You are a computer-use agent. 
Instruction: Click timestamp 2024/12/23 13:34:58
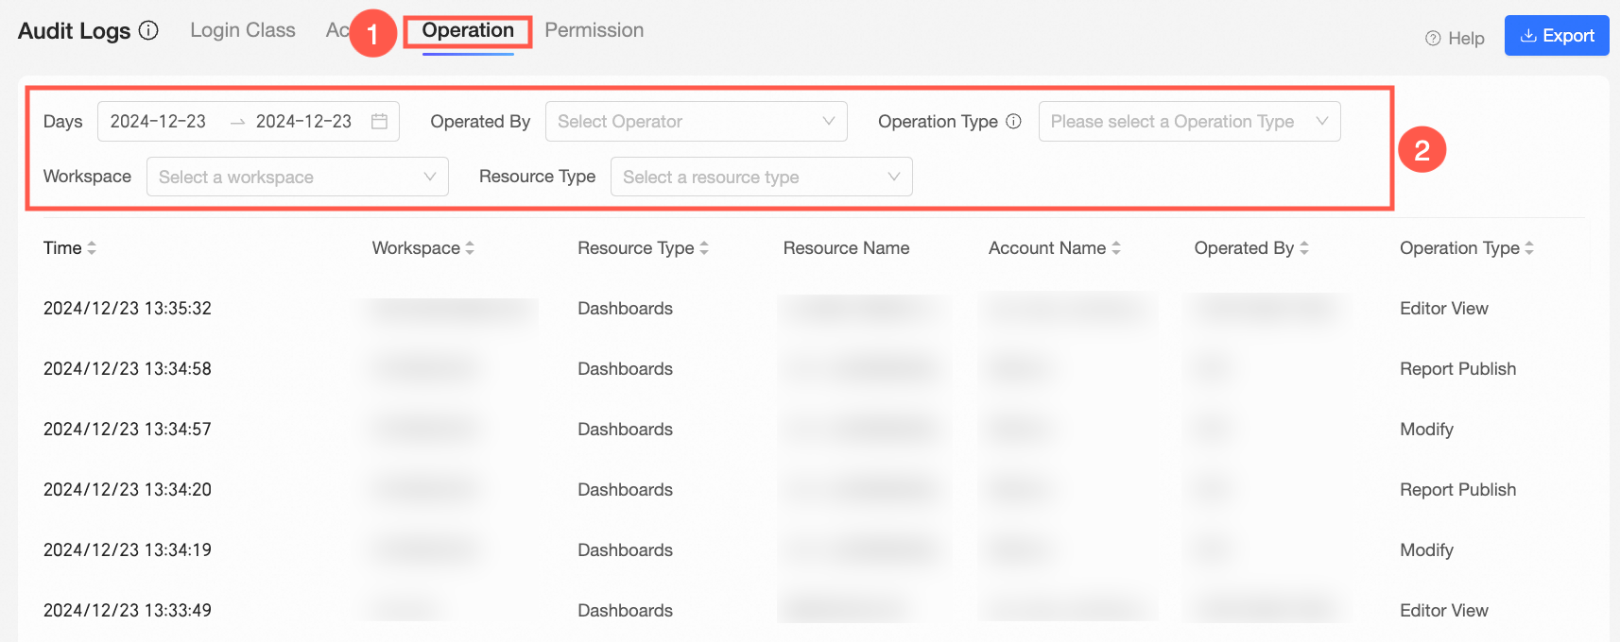[128, 369]
